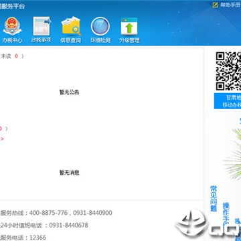Click the 暂无消息 message text
Image resolution: width=241 pixels, height=241 pixels.
pyautogui.click(x=69, y=173)
